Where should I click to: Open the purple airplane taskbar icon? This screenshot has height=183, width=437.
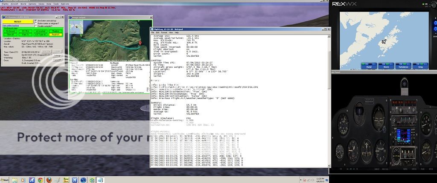tap(32, 180)
